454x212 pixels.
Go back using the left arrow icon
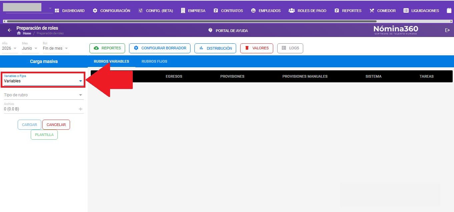click(x=9, y=30)
